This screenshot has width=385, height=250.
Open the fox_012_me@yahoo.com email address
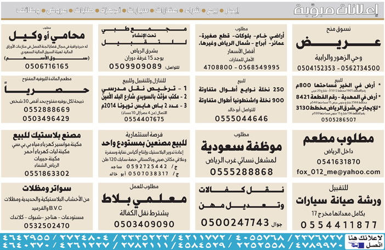(338, 172)
